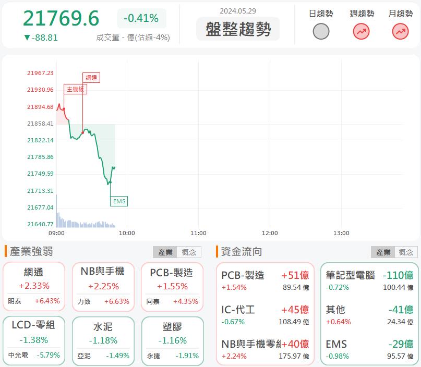
Task: Click stock 明泰 +6.43% in 網通 card
Action: [x=34, y=301]
